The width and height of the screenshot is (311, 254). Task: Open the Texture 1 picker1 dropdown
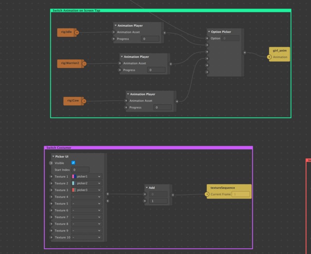(x=87, y=176)
